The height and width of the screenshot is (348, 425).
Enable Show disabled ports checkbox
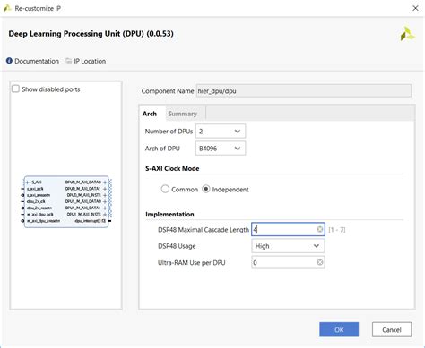click(x=15, y=89)
